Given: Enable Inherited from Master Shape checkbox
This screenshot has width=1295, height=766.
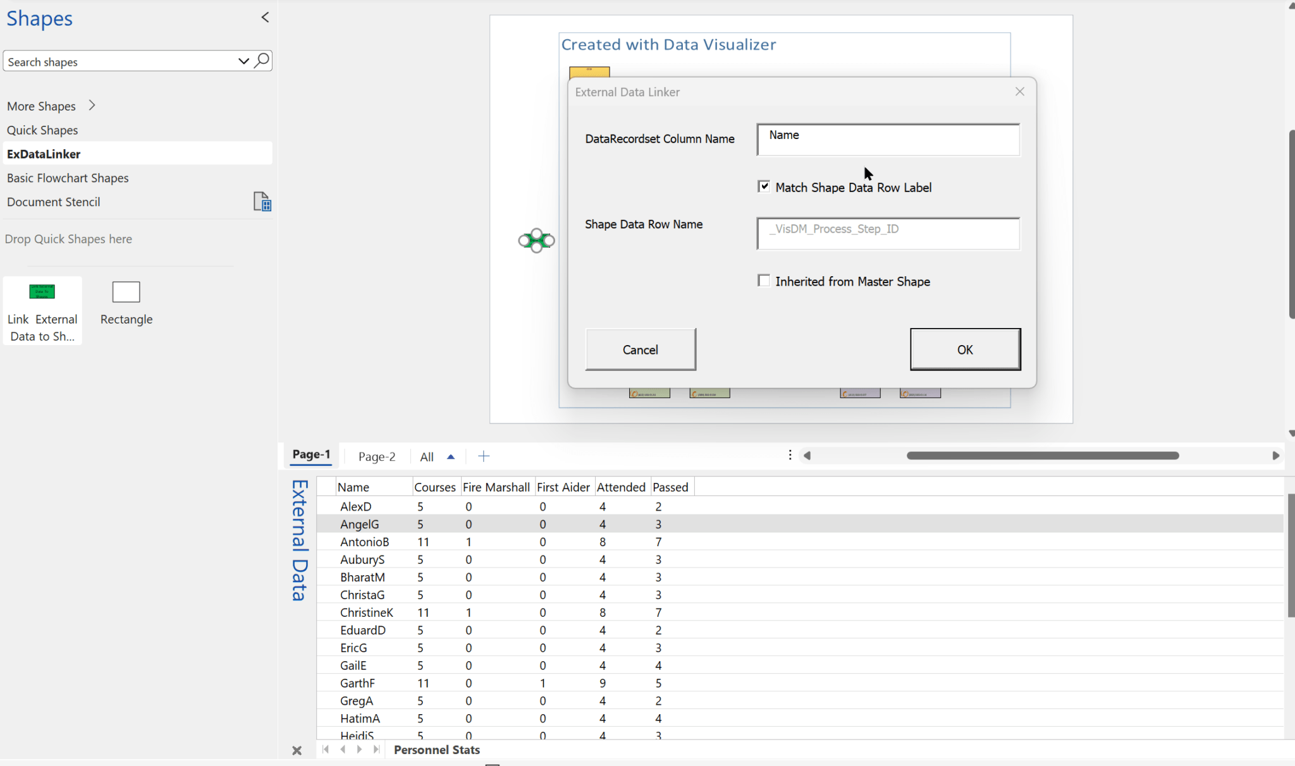Looking at the screenshot, I should (x=764, y=281).
